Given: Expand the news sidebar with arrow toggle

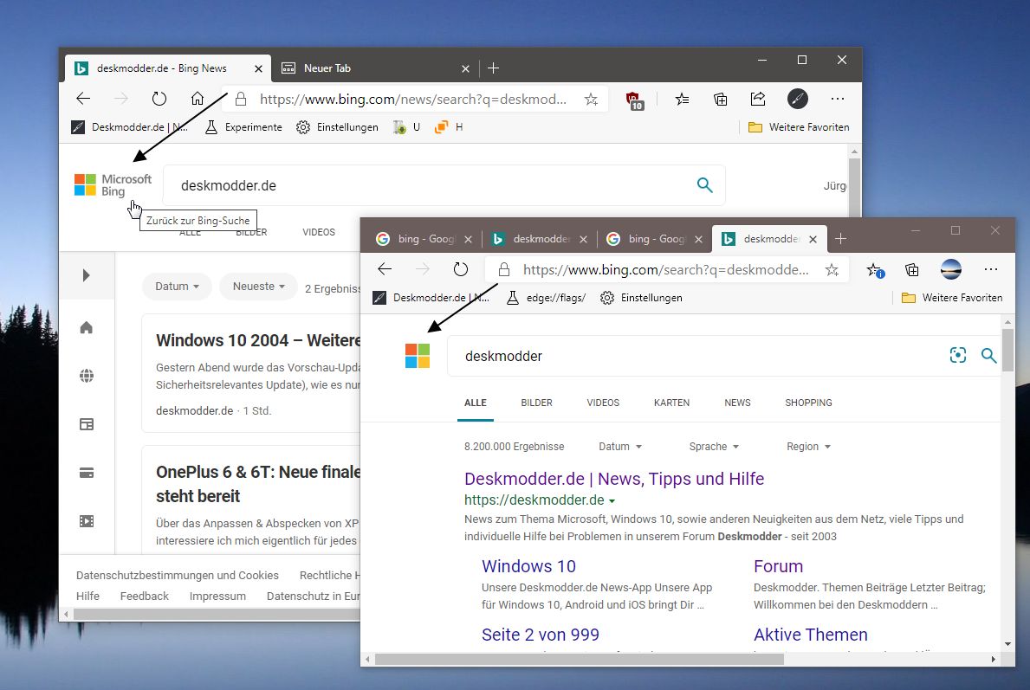Looking at the screenshot, I should 86,275.
